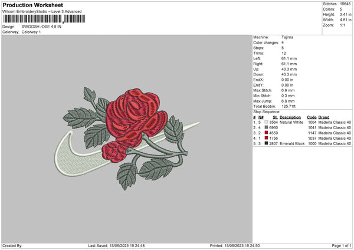Click the EndY value '0.00 in'
354x250 pixels.
[287, 85]
